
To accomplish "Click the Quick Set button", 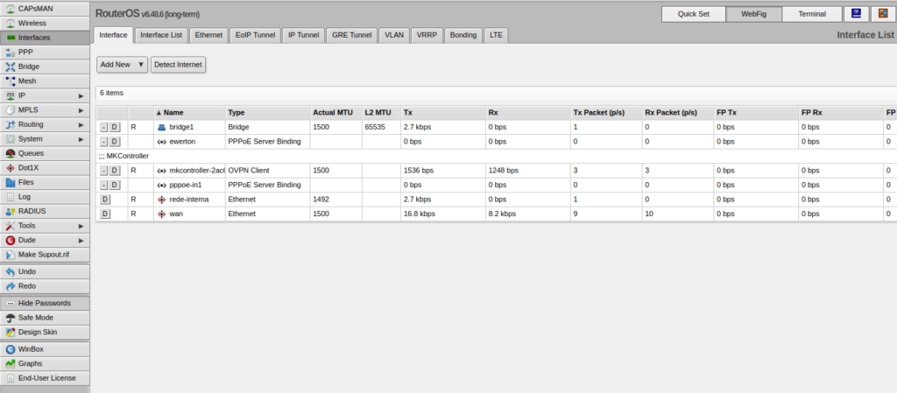I will (694, 14).
